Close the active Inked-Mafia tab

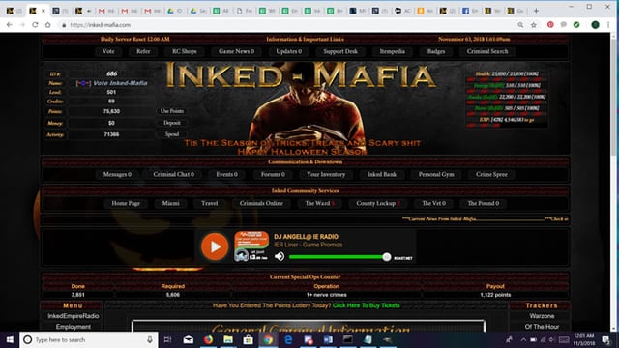pos(44,11)
